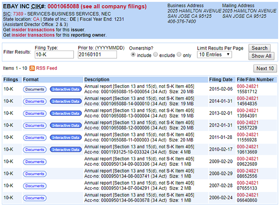The width and height of the screenshot is (280, 206).
Task: Open Documents for 2011-01-28 filing
Action: (x=35, y=137)
